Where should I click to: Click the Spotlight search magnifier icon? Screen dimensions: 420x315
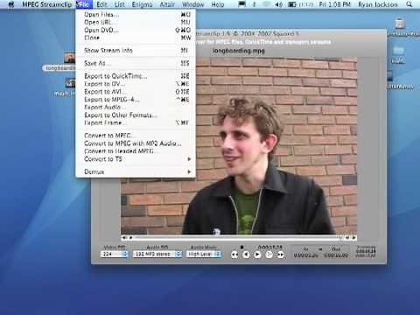click(409, 4)
